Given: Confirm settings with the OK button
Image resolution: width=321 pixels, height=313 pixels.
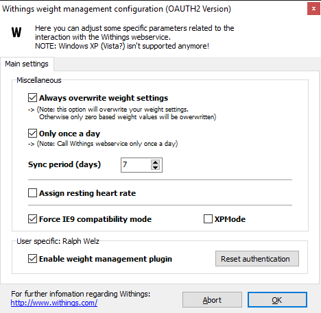Looking at the screenshot, I should click(277, 300).
